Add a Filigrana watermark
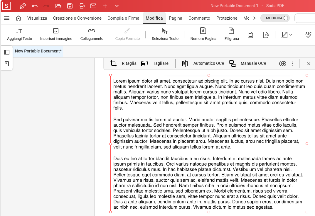 [232, 34]
